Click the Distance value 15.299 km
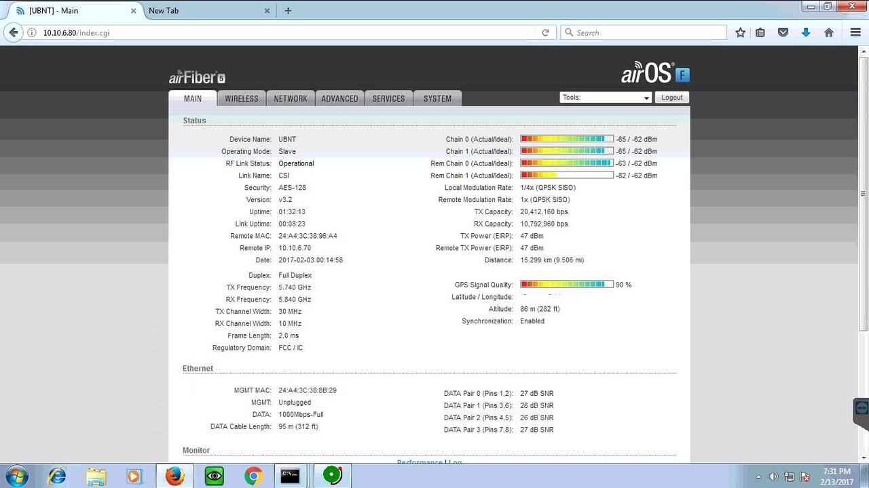The image size is (869, 488). 552,260
